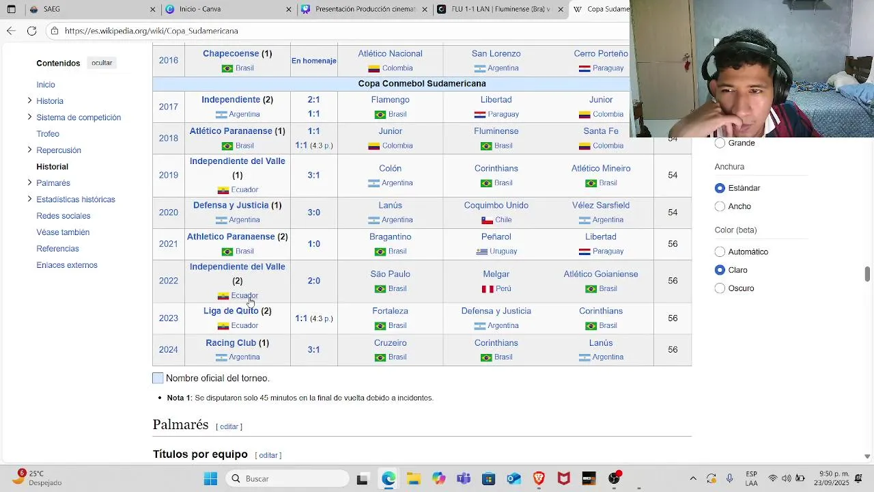Expand Repercusión section in contents
The height and width of the screenshot is (492, 874).
(x=29, y=150)
